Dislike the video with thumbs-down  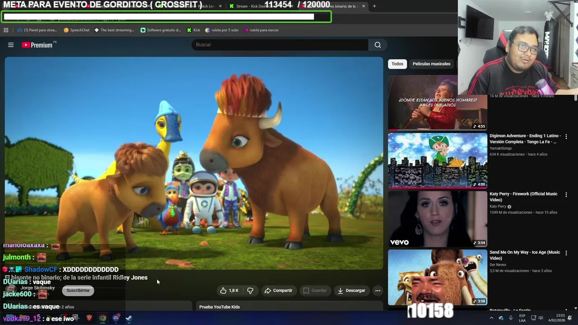click(250, 291)
